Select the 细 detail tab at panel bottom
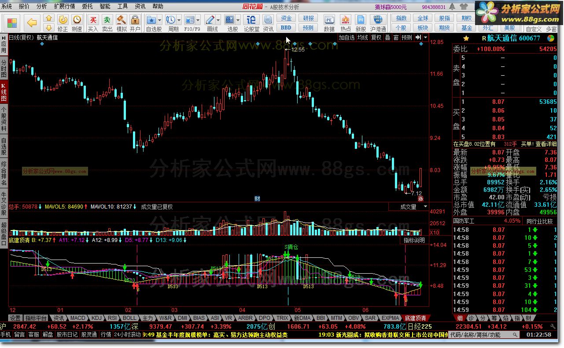Viewport: 564px width, 348px height. tap(460, 318)
